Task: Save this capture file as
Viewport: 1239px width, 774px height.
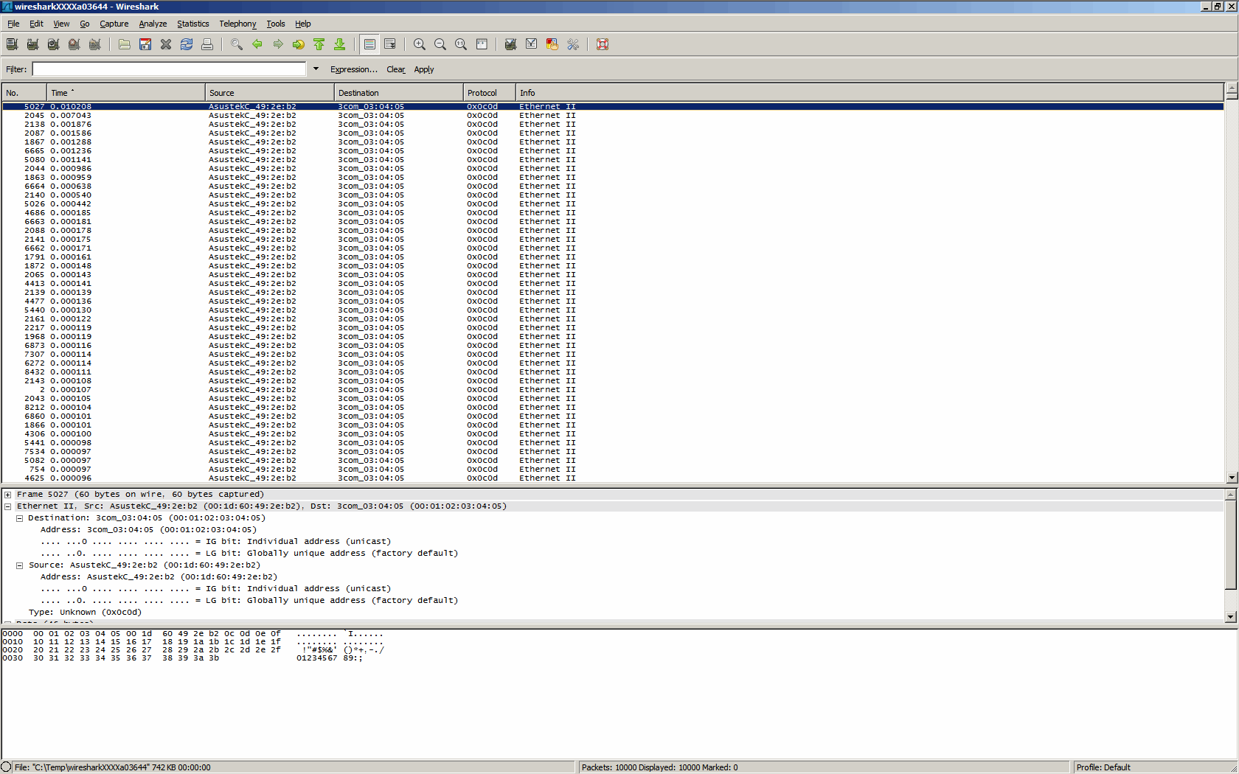Action: pos(145,44)
